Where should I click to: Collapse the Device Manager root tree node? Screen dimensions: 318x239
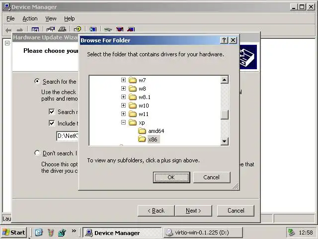(7, 43)
